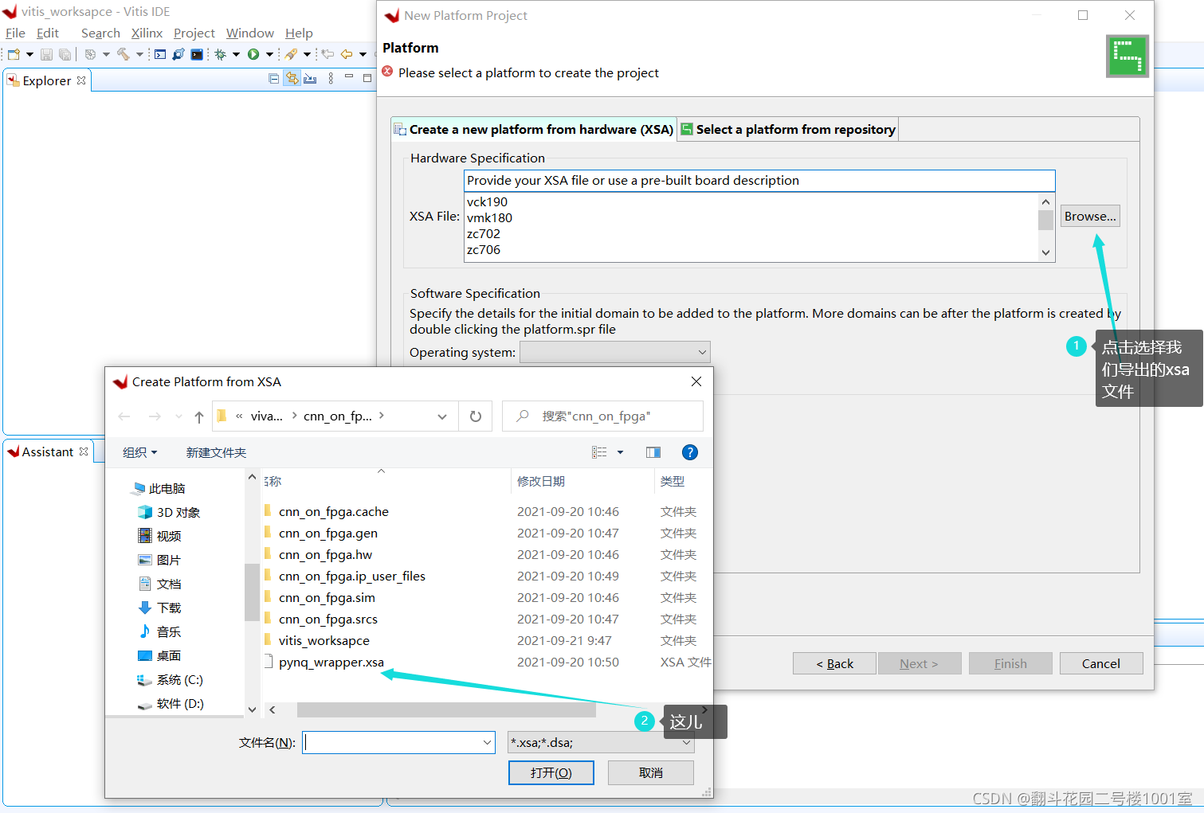Click the 取消 button

650,772
